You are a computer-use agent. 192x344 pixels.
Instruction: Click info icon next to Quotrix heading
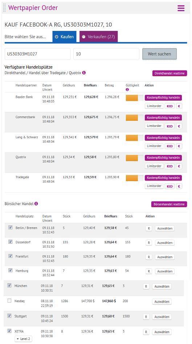[x=84, y=73]
